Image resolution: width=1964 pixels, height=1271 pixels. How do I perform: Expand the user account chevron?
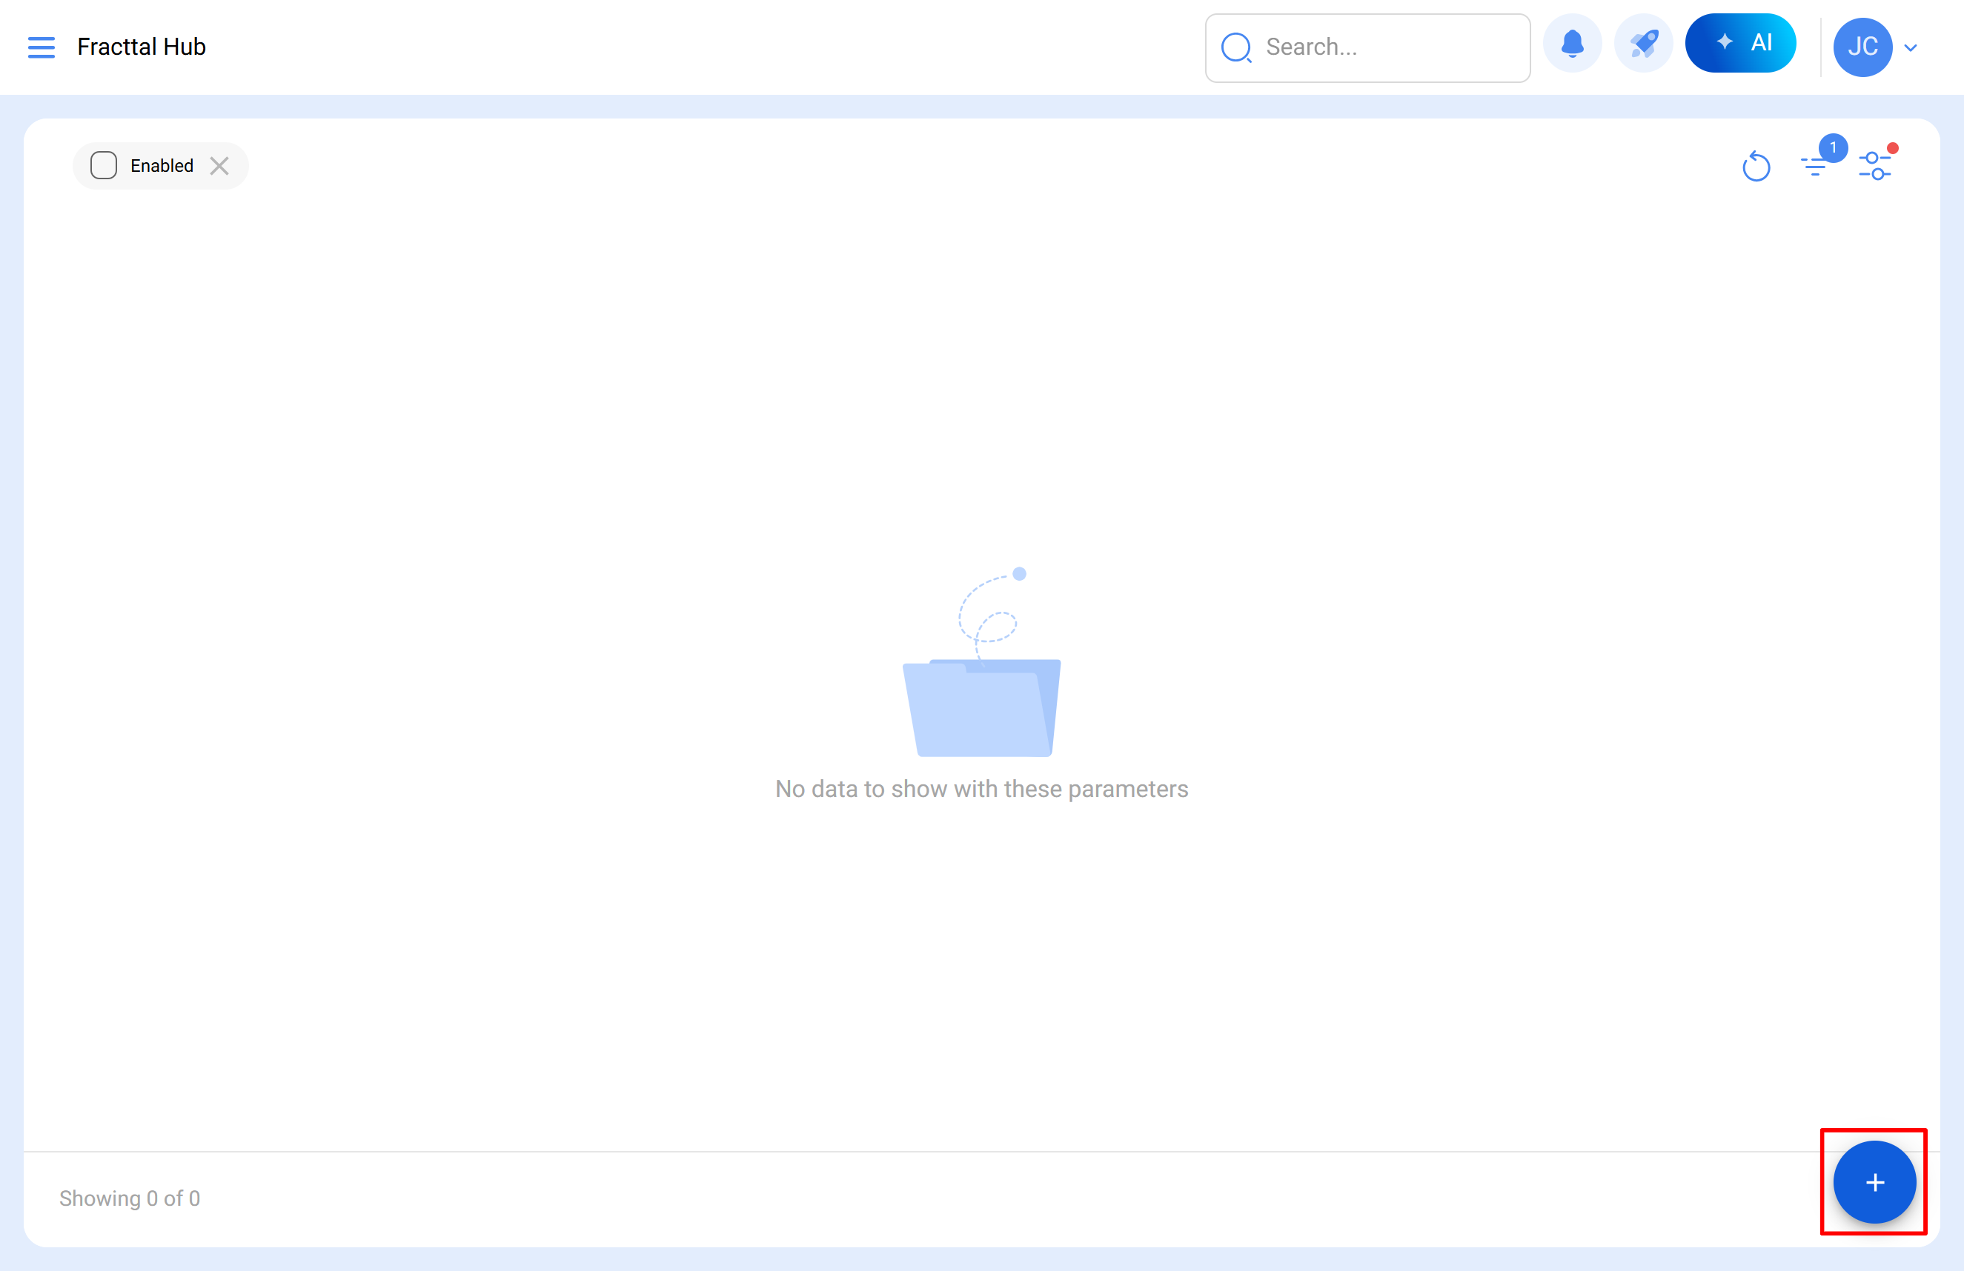point(1911,48)
